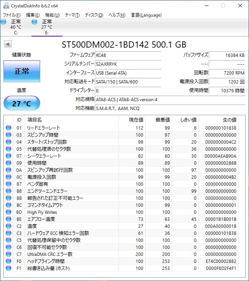249x281 pixels.
Task: Open the 言語(Language) menu
Action: (x=146, y=15)
